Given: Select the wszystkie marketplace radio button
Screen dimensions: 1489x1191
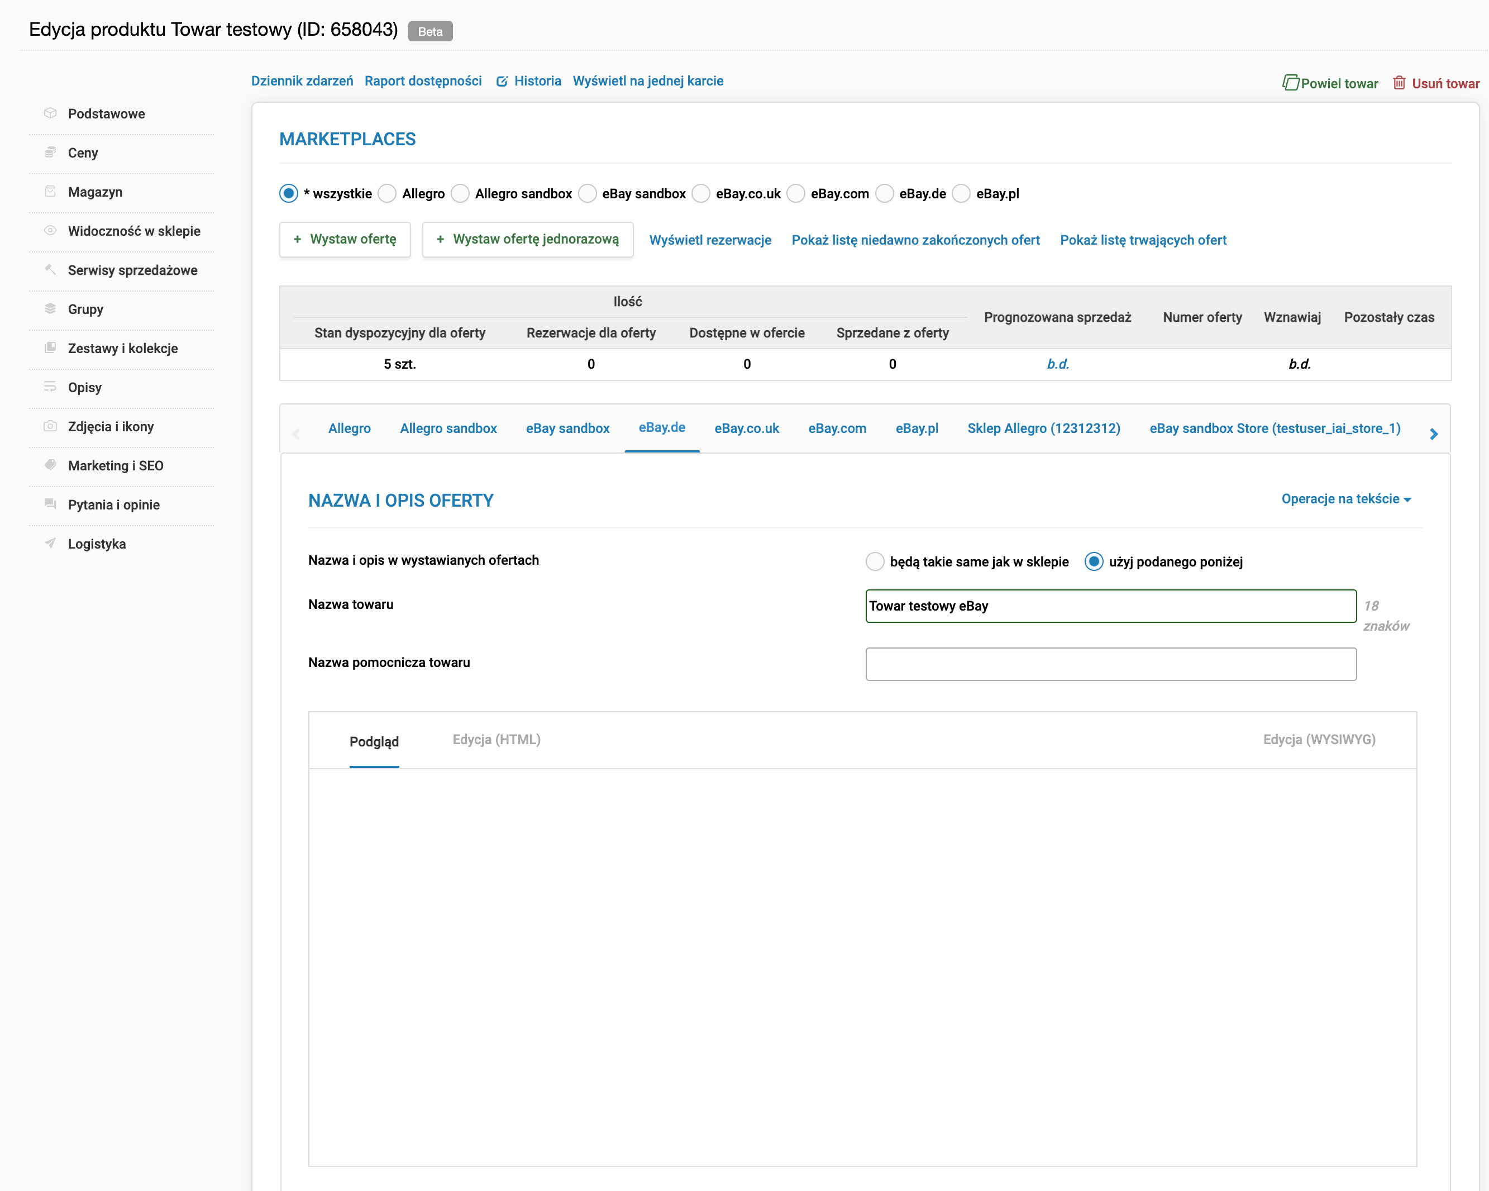Looking at the screenshot, I should (x=289, y=193).
